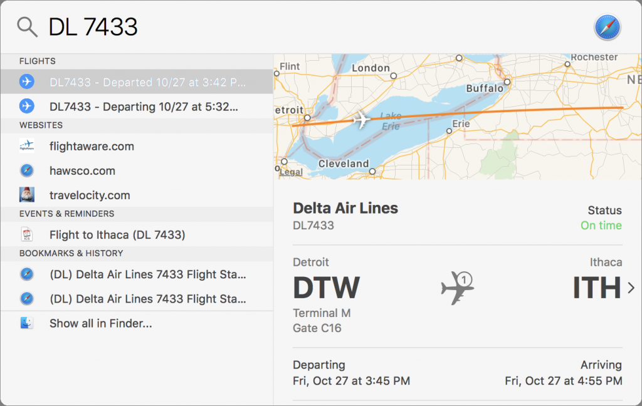Click the Buffalo label on the map
Screen dimensions: 642x406
pos(485,88)
